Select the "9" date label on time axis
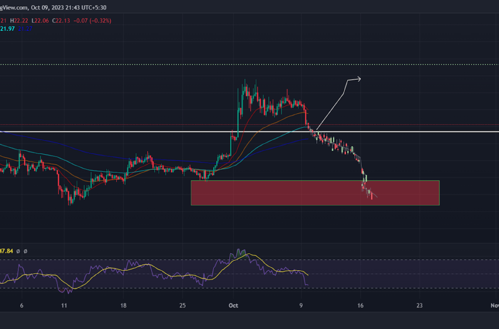 tap(301, 306)
